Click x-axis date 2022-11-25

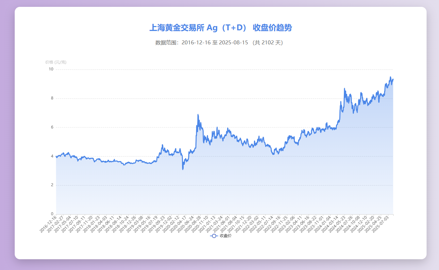279,224
